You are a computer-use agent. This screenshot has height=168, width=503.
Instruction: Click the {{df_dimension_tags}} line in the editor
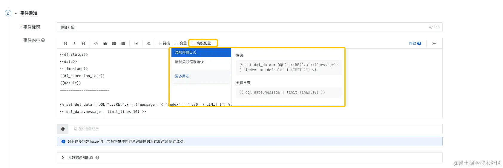82,76
